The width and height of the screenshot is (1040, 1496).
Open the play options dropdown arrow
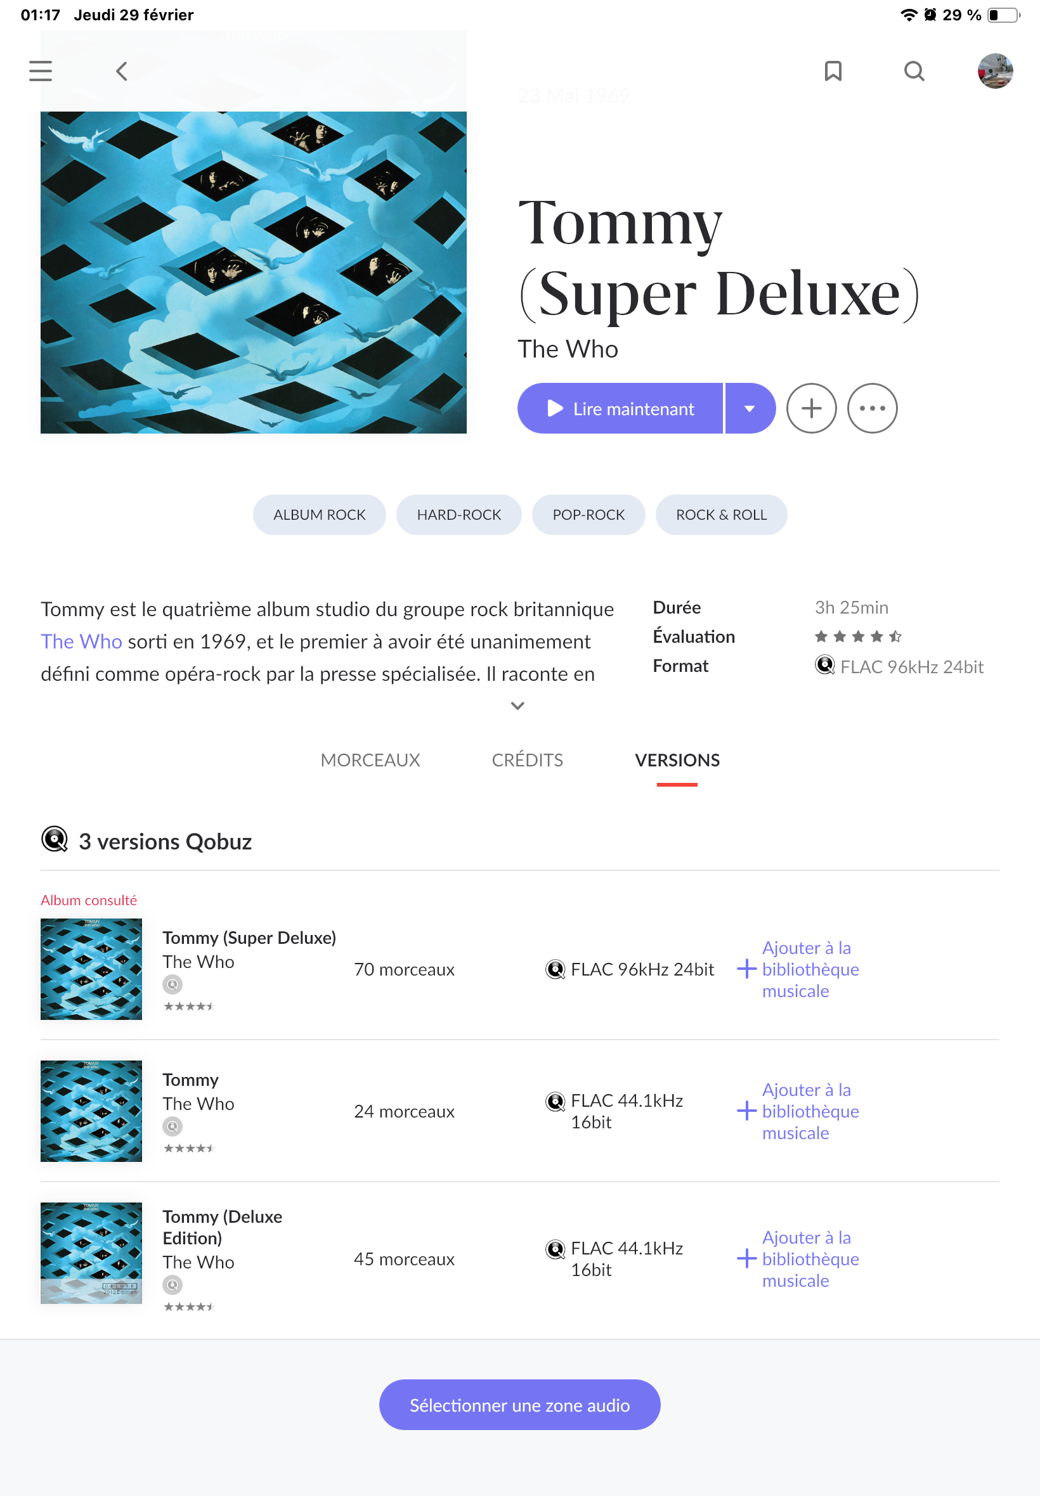click(x=750, y=408)
